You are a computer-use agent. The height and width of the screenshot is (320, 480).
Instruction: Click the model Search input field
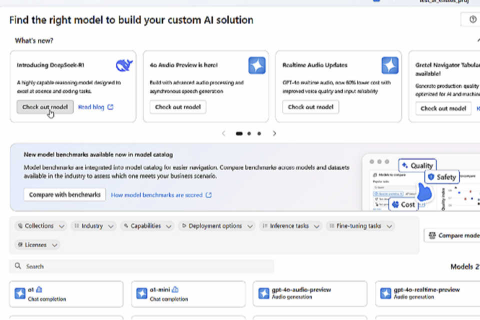pyautogui.click(x=145, y=266)
